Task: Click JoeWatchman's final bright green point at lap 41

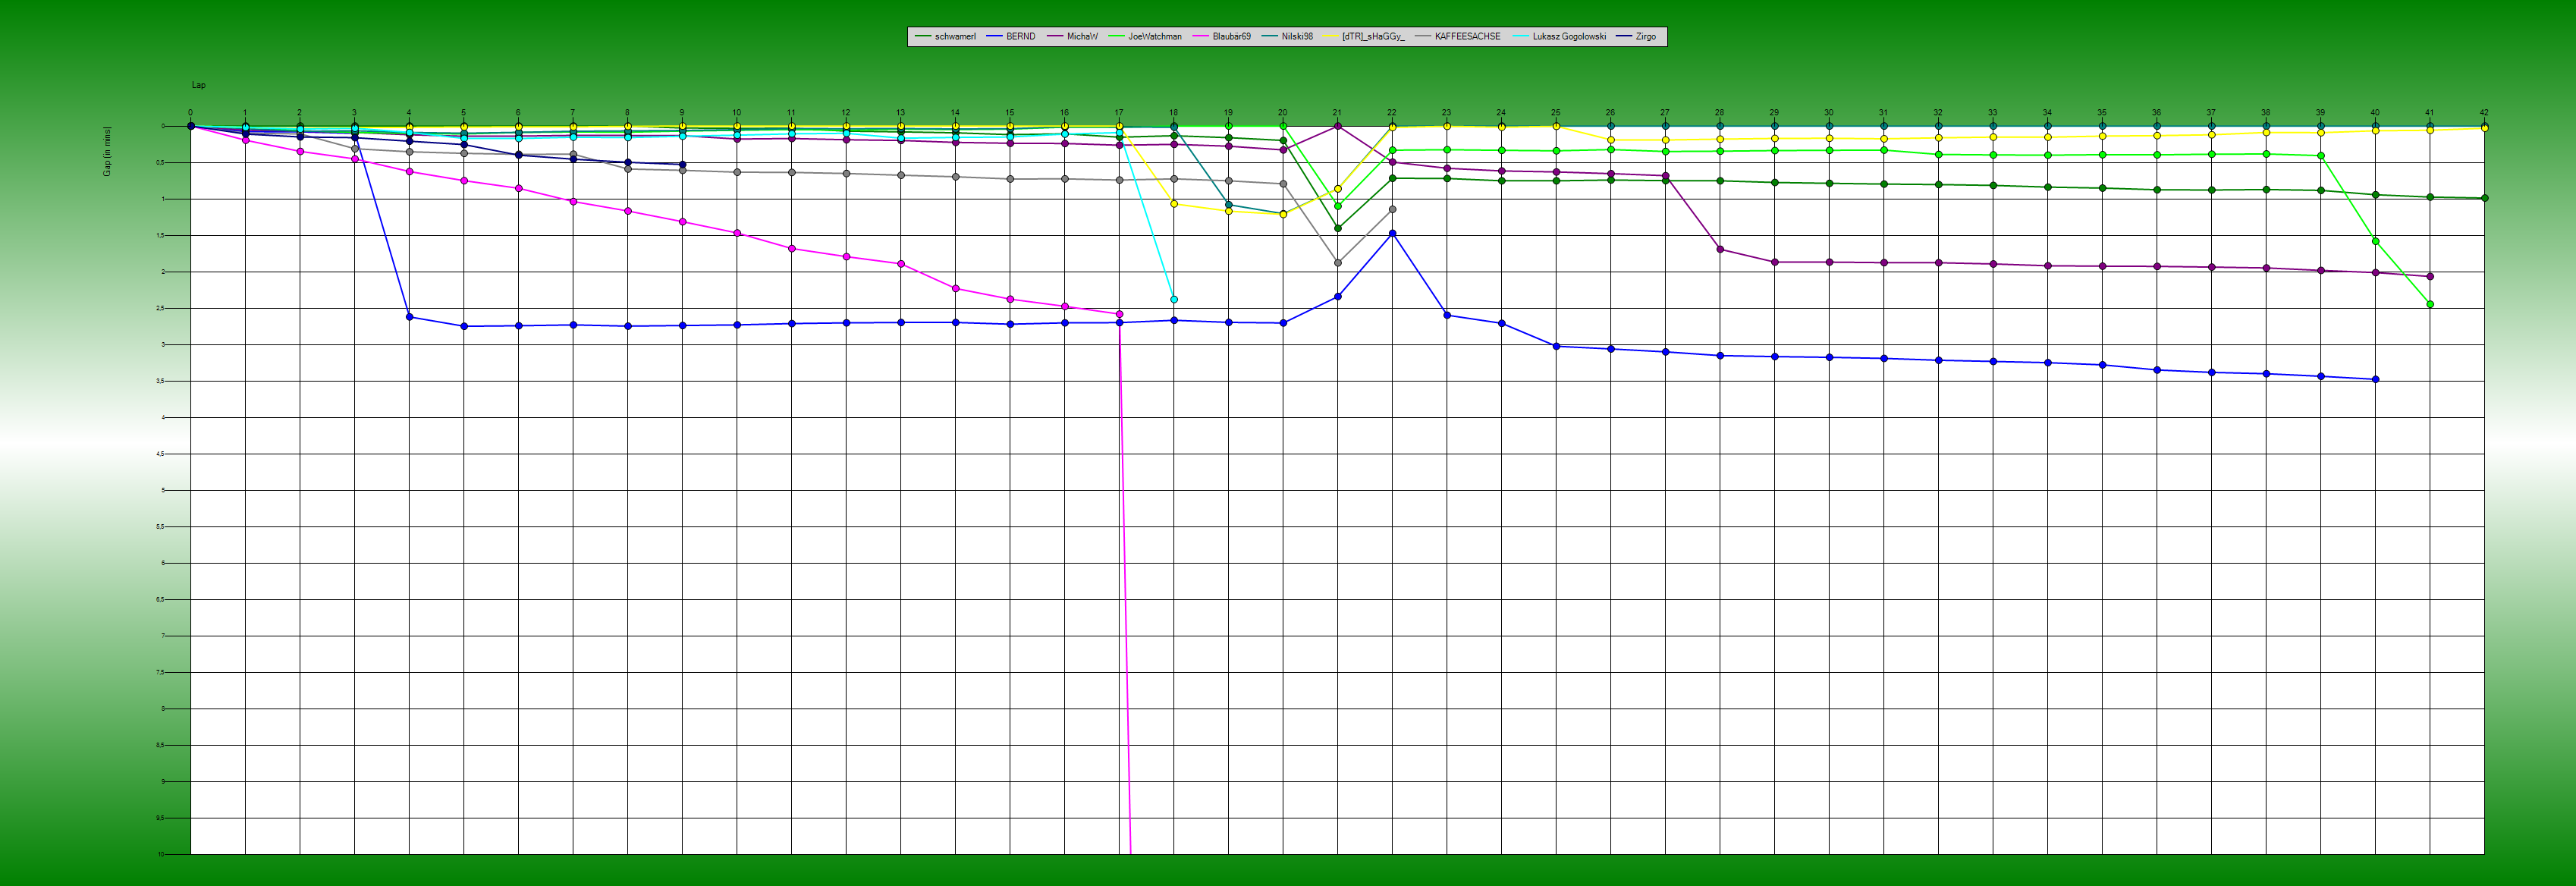Action: coord(2430,304)
